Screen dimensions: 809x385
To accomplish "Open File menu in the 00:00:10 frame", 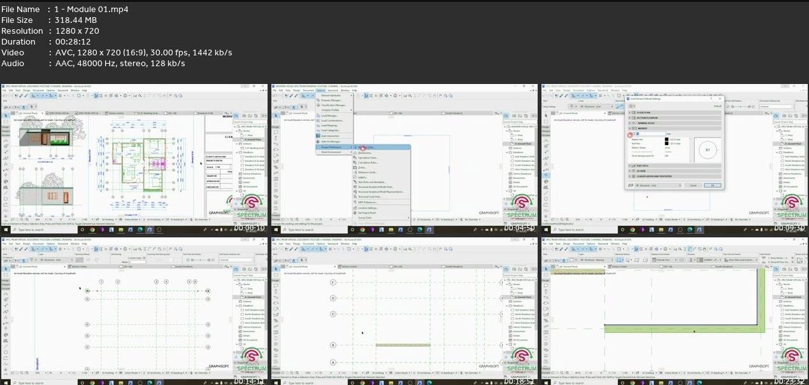I will 4,90.
